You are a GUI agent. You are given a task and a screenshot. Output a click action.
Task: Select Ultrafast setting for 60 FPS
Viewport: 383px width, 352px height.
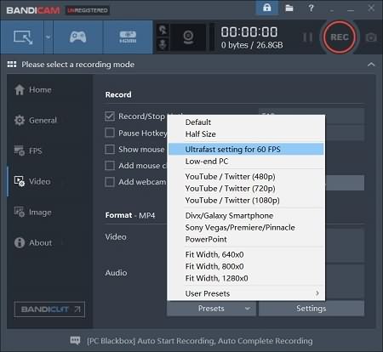(246, 150)
